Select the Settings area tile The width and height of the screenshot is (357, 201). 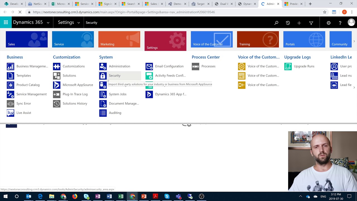click(x=165, y=41)
